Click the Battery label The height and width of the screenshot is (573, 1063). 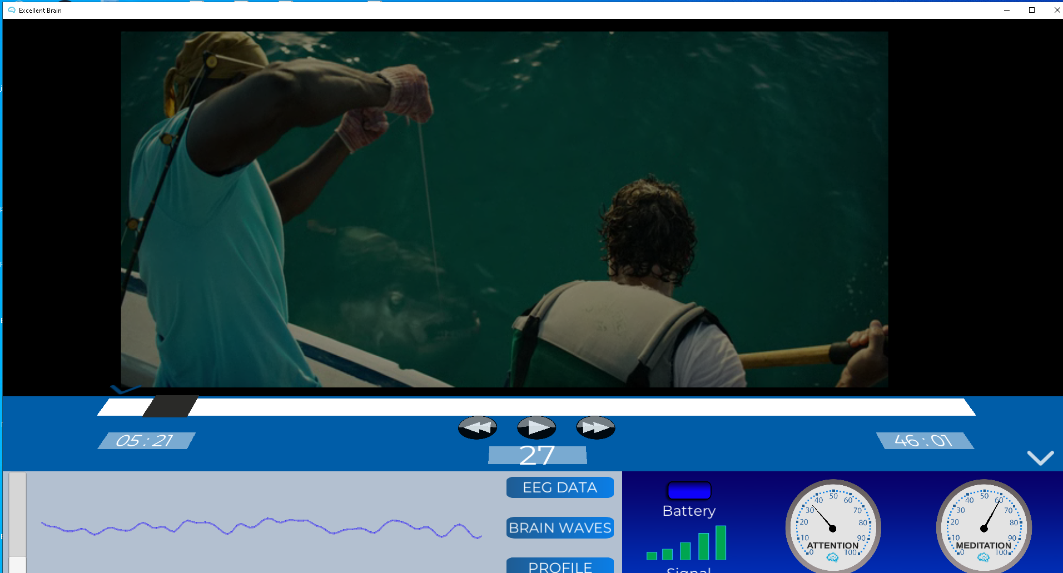pos(689,511)
